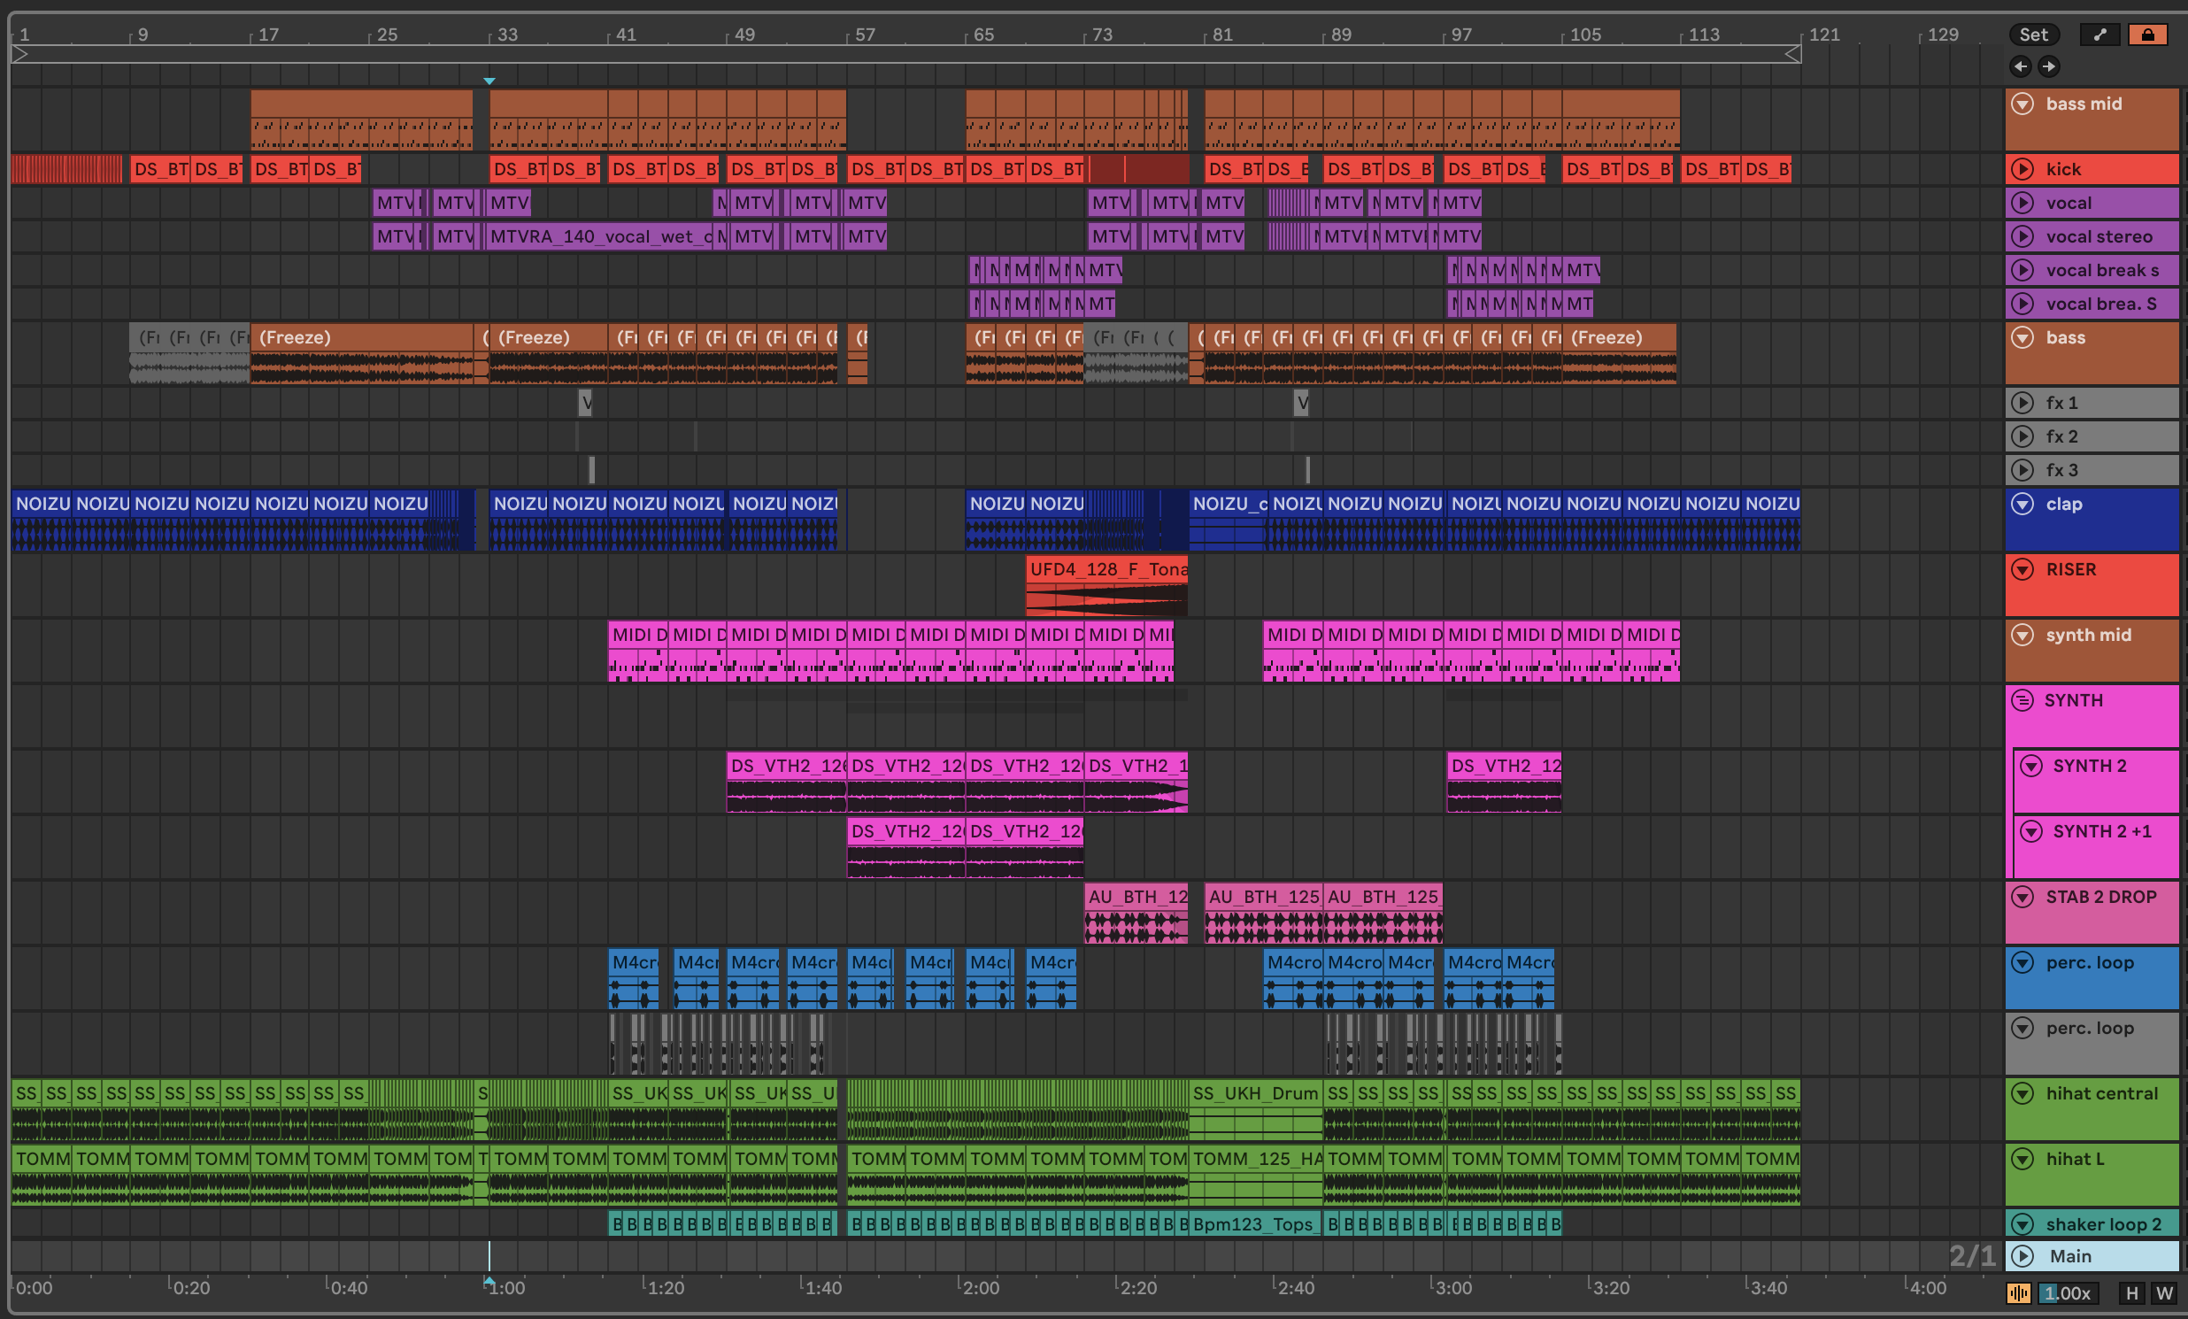Image resolution: width=2188 pixels, height=1319 pixels.
Task: Toggle the orange lock envelopes button
Action: (x=2147, y=35)
